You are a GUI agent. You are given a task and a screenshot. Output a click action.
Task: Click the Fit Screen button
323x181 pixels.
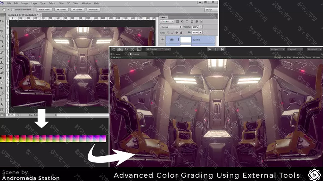61,10
